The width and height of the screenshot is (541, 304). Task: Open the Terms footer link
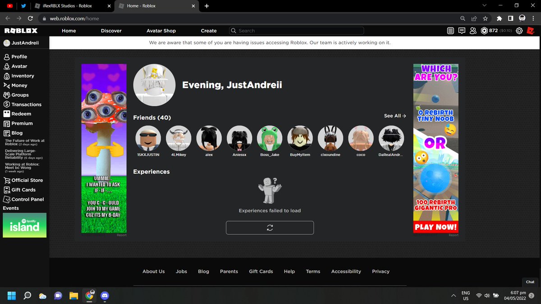(313, 272)
